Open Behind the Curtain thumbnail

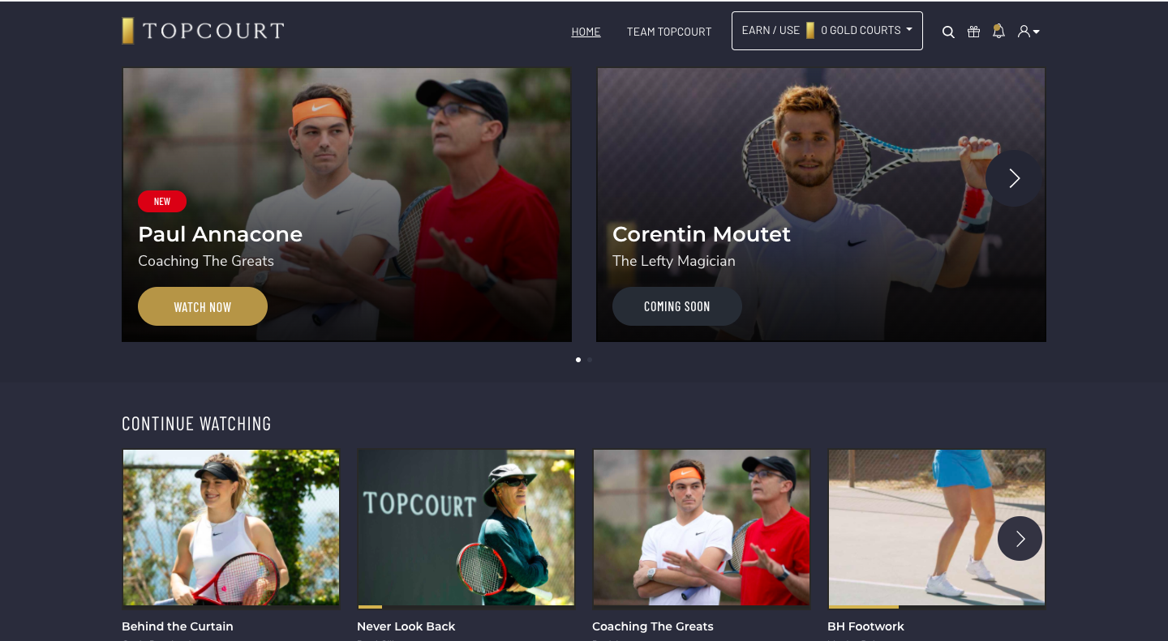231,528
